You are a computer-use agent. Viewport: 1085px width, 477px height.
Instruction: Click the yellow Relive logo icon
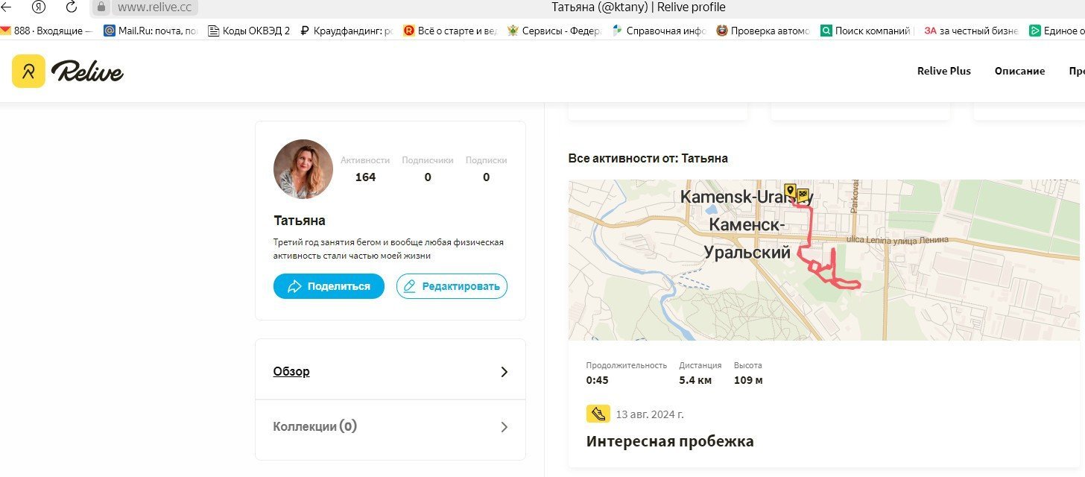(x=28, y=71)
